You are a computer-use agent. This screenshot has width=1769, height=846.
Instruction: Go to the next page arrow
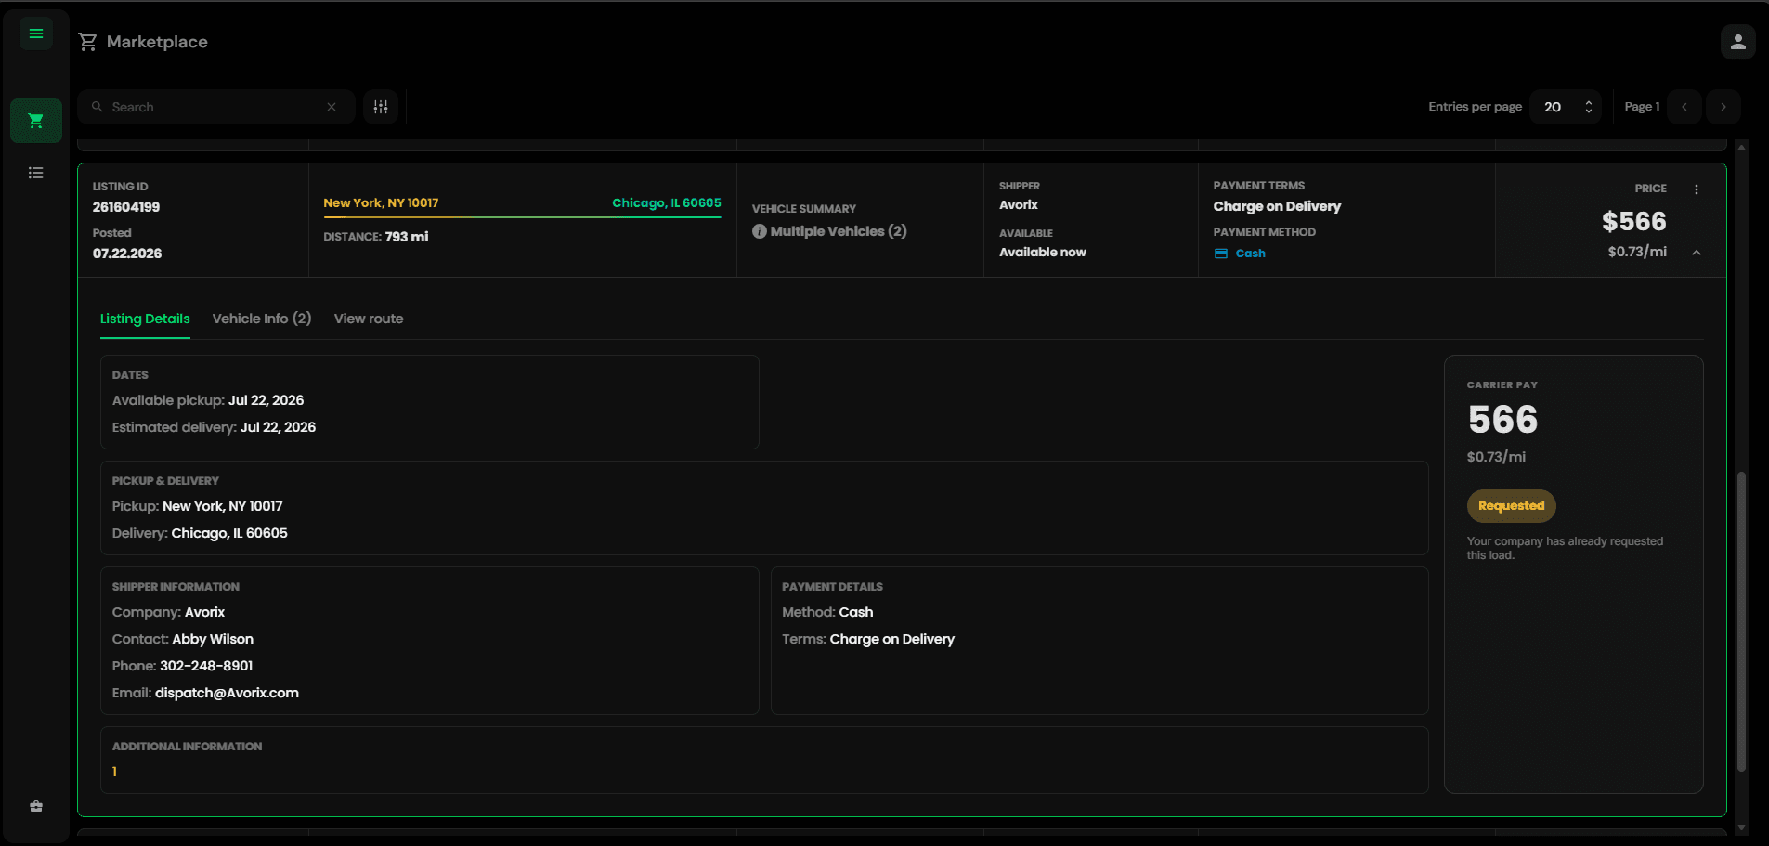pos(1723,107)
